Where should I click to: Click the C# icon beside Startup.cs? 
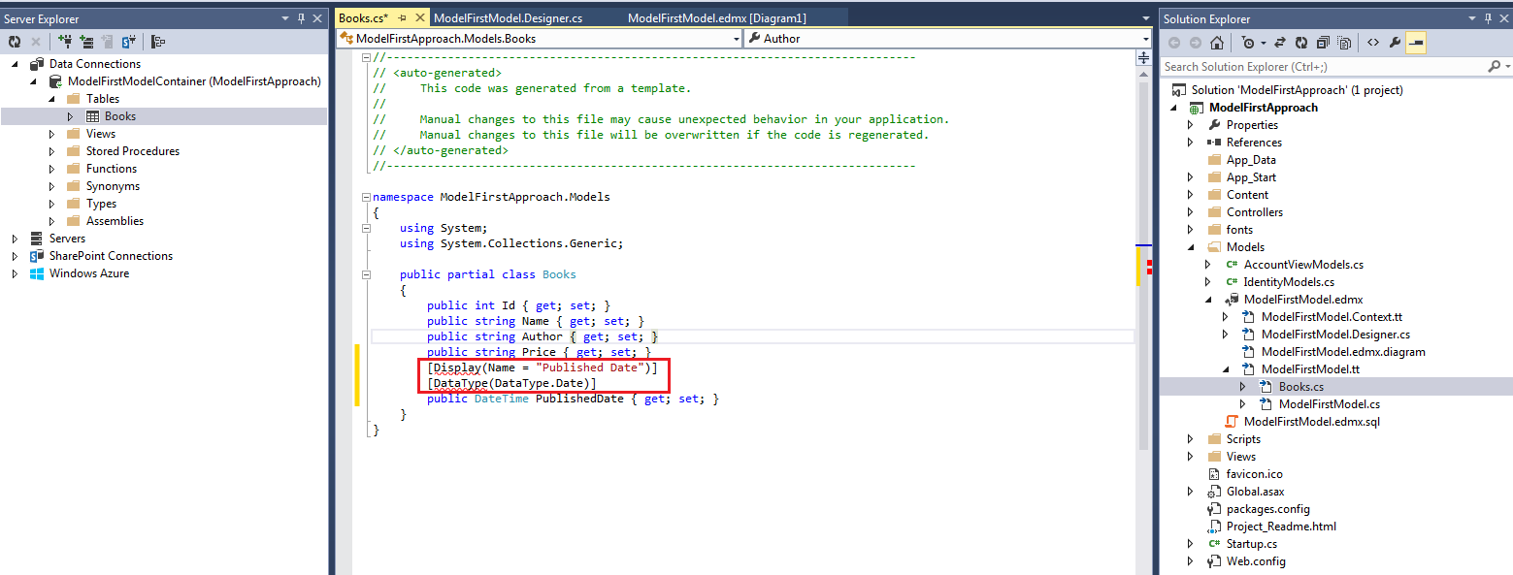(x=1214, y=544)
